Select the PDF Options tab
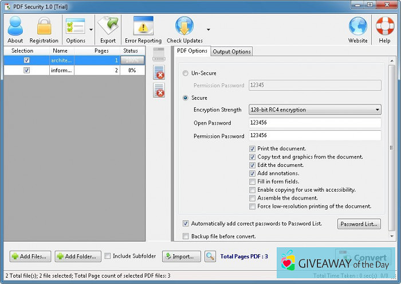 (192, 51)
